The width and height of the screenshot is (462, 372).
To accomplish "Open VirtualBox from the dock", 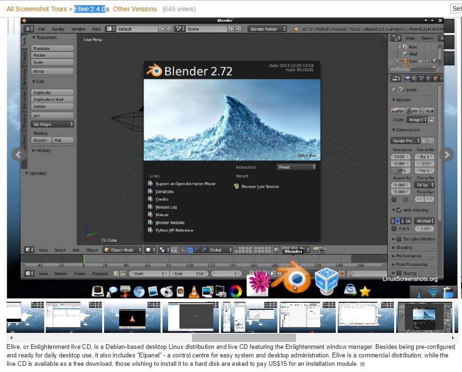I will 326,281.
